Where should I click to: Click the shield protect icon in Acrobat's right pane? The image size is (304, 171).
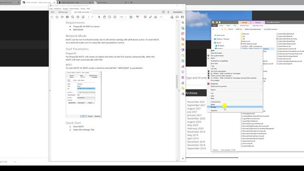pyautogui.click(x=183, y=72)
